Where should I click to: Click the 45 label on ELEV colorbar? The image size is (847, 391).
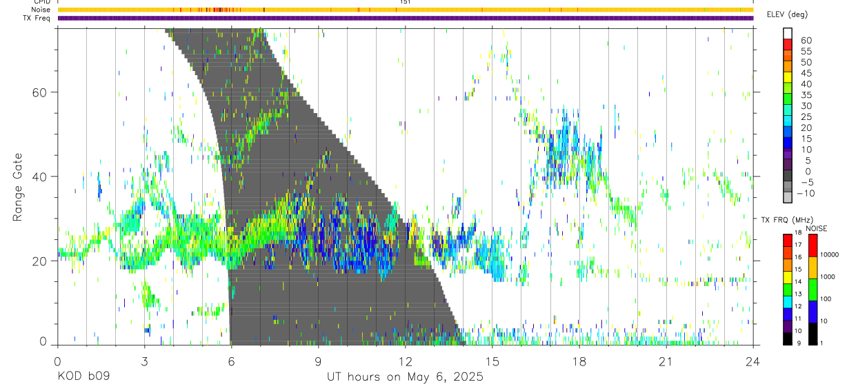click(x=806, y=73)
